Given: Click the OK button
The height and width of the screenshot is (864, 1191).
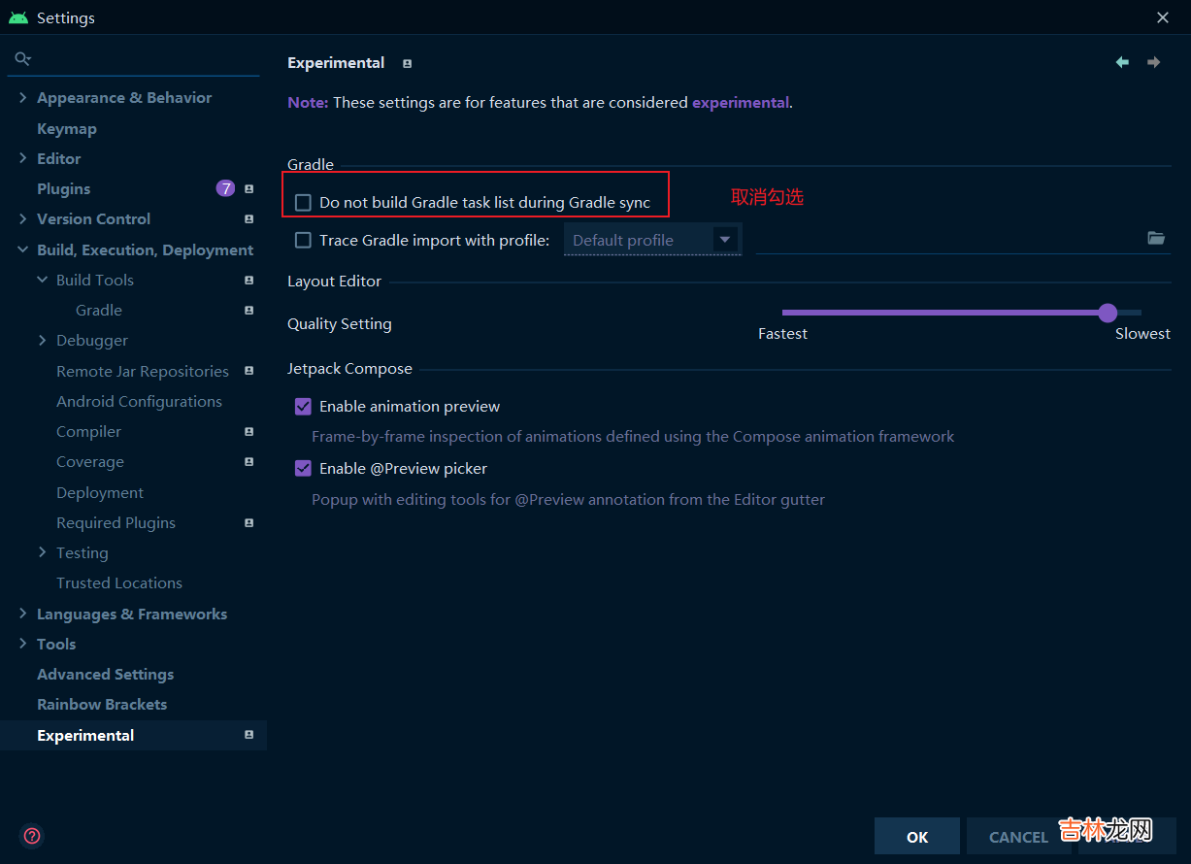Looking at the screenshot, I should tap(916, 836).
